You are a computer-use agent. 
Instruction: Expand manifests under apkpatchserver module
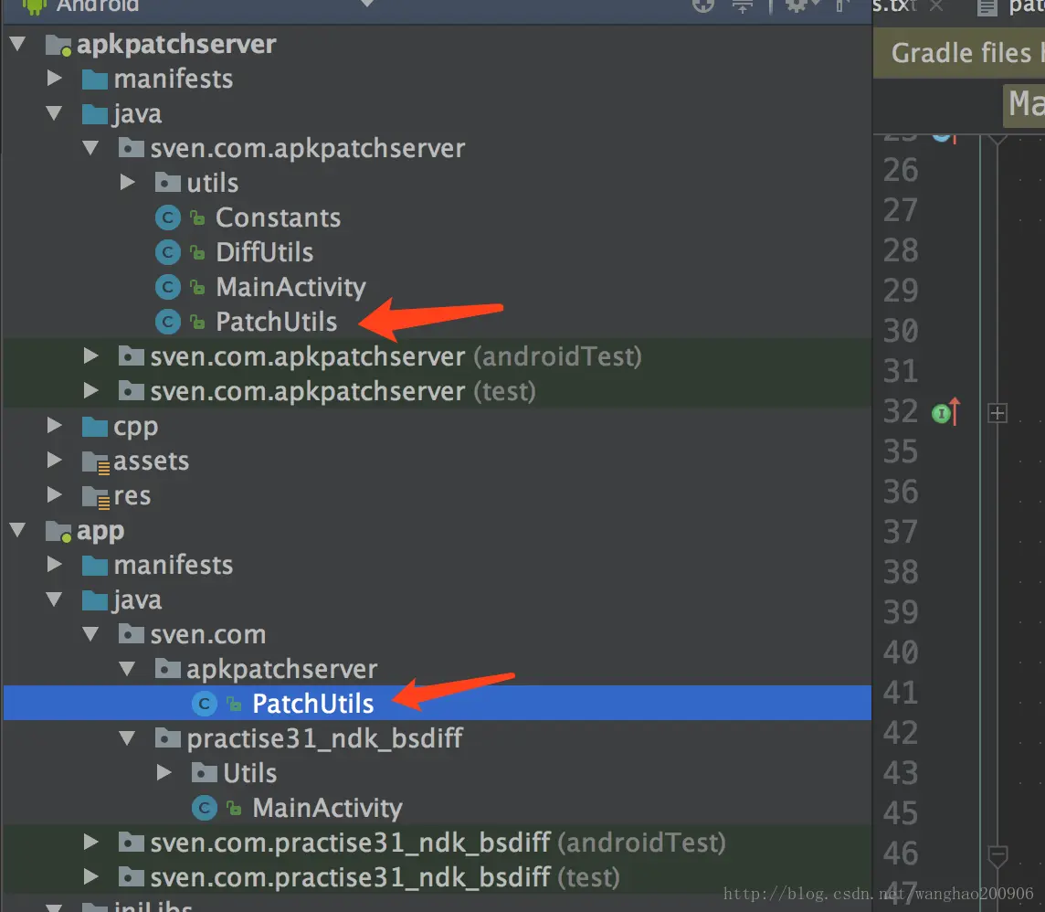coord(55,80)
